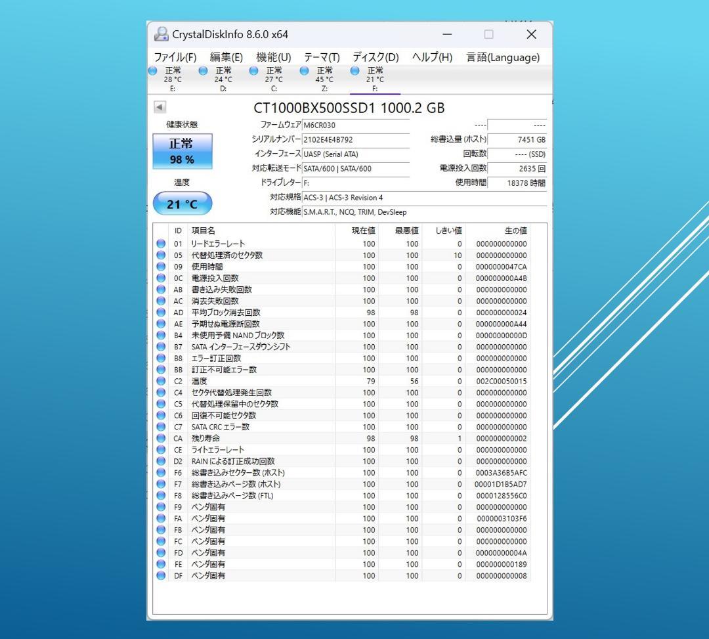The height and width of the screenshot is (639, 709).
Task: Click the transfer mode field SATA/600 | SATA/600
Action: [x=355, y=169]
